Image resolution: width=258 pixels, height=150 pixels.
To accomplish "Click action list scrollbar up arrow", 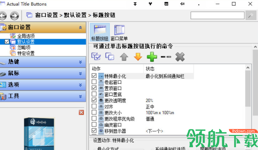I will coord(248,68).
